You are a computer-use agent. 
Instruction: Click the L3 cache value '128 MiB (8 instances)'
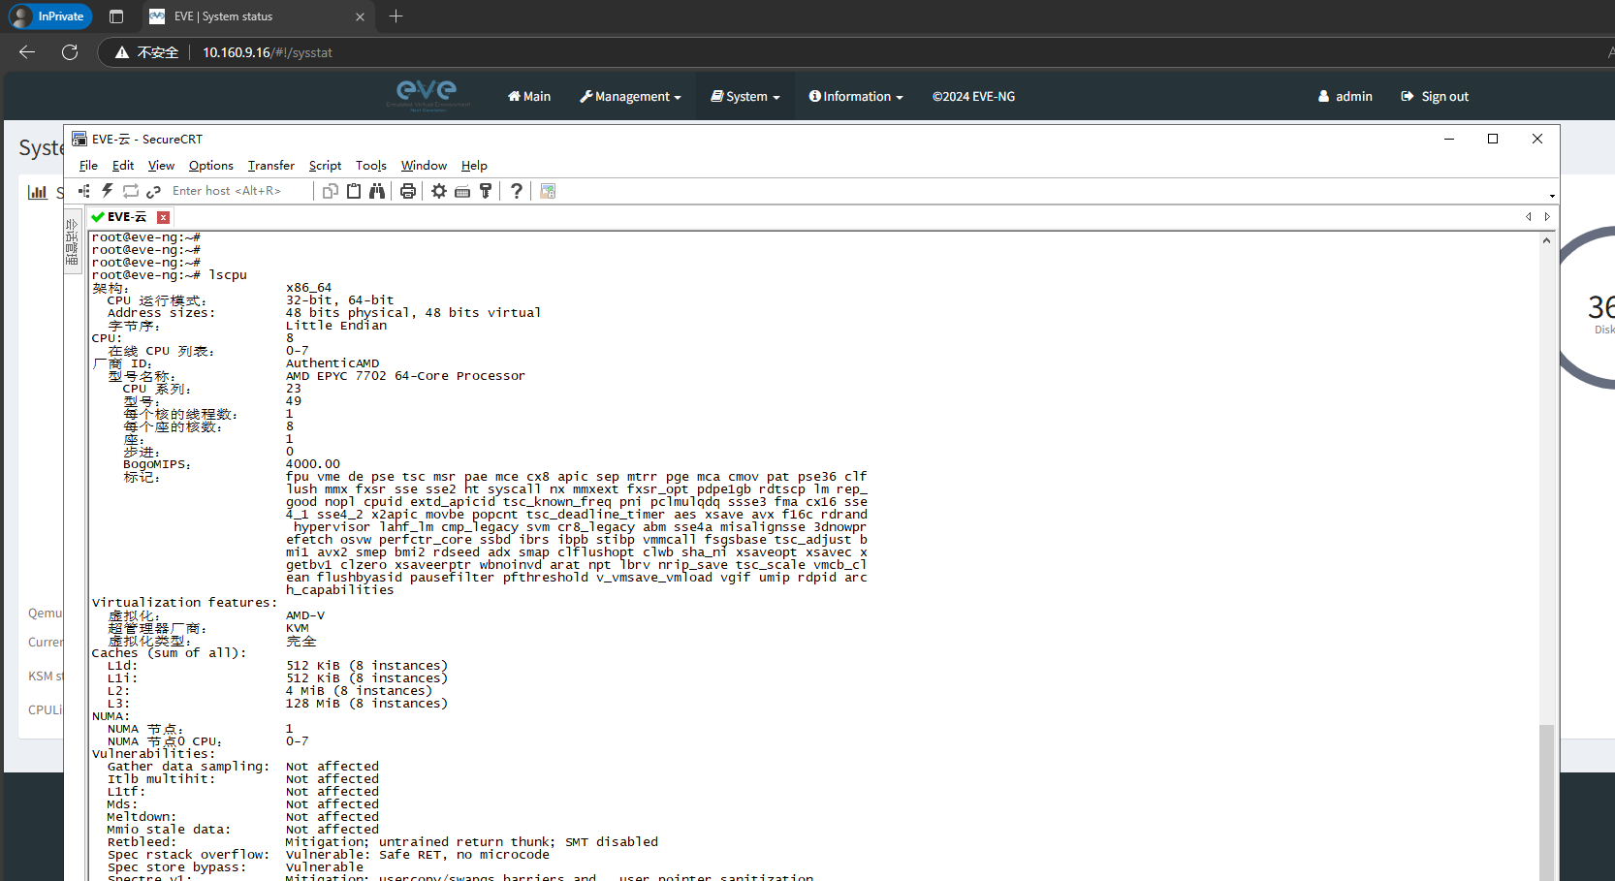coord(367,704)
